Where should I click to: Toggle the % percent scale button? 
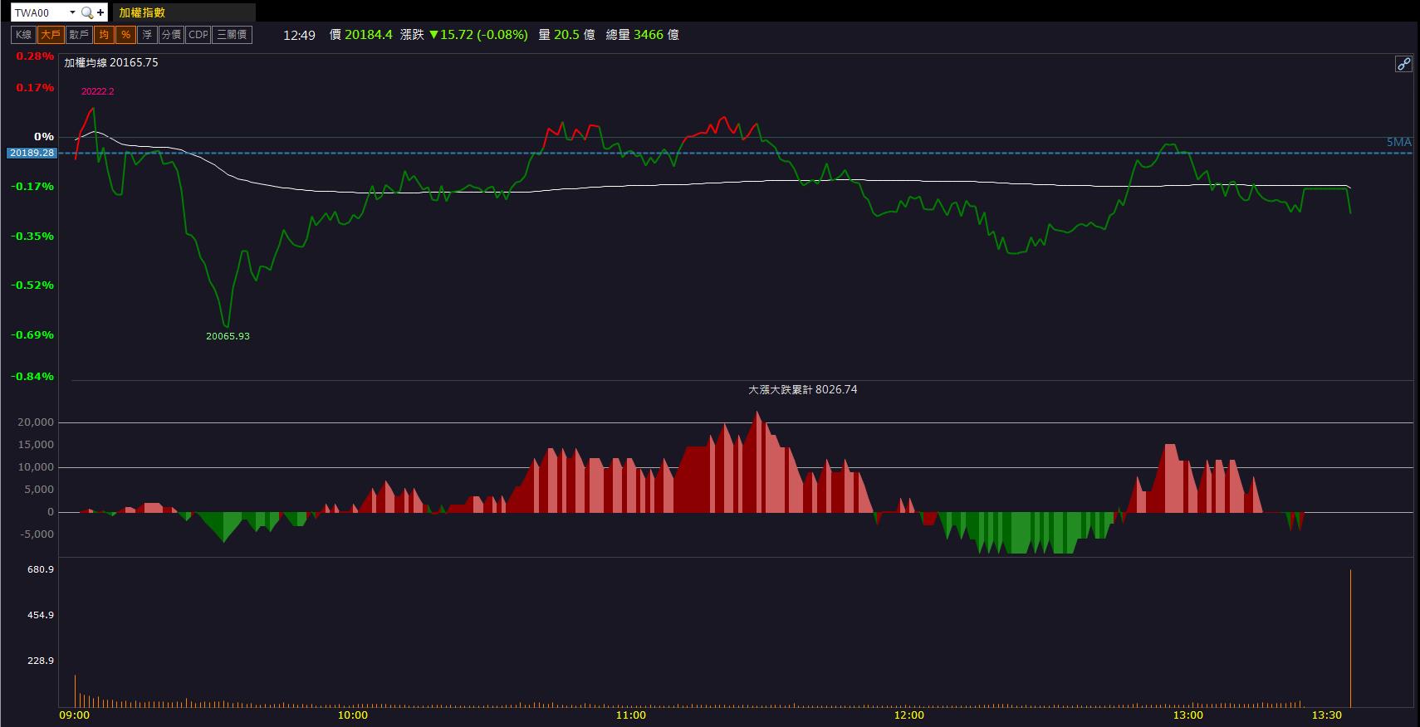[125, 35]
